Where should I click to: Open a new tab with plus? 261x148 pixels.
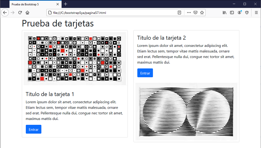(66, 4)
